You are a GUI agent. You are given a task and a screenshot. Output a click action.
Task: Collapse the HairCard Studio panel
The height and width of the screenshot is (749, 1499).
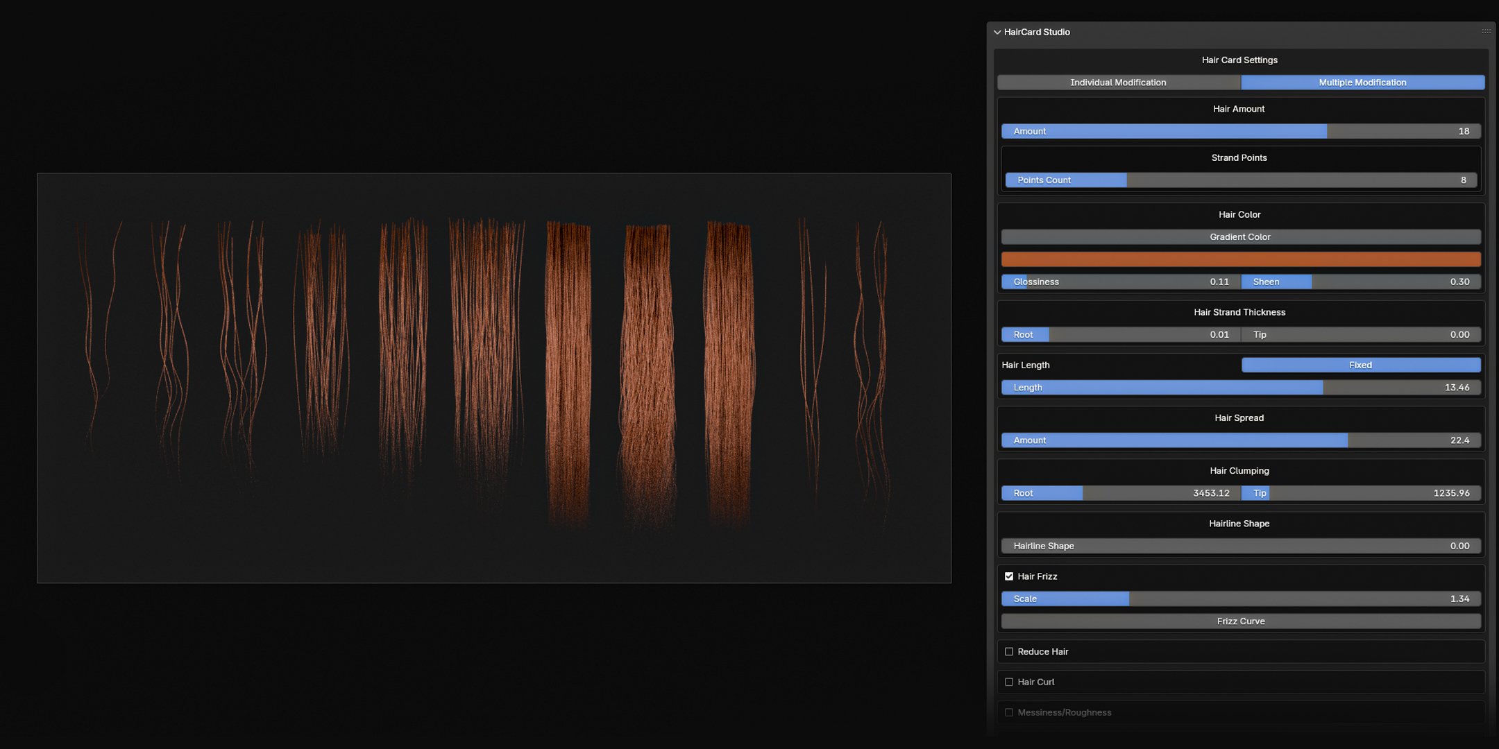(997, 33)
